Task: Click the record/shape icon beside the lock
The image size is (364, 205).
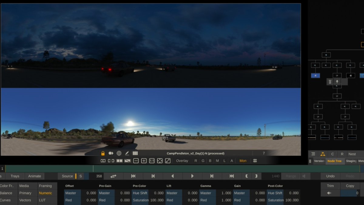Action: pyautogui.click(x=111, y=153)
